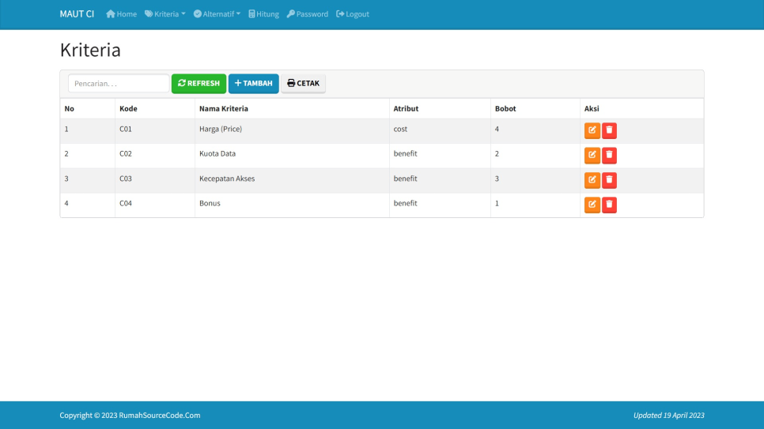Print the list with Cetak button
Image resolution: width=764 pixels, height=429 pixels.
(x=303, y=84)
